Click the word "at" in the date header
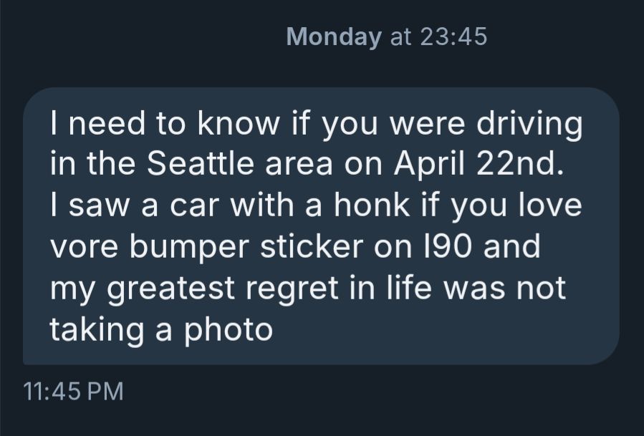644x436 pixels. (x=400, y=37)
